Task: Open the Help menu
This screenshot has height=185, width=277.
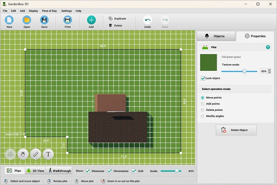Action: [x=78, y=11]
